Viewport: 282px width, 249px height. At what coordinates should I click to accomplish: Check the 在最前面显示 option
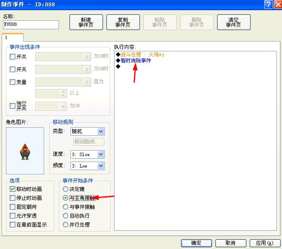[12, 224]
